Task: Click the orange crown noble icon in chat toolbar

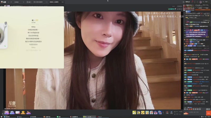Action: coord(189,109)
